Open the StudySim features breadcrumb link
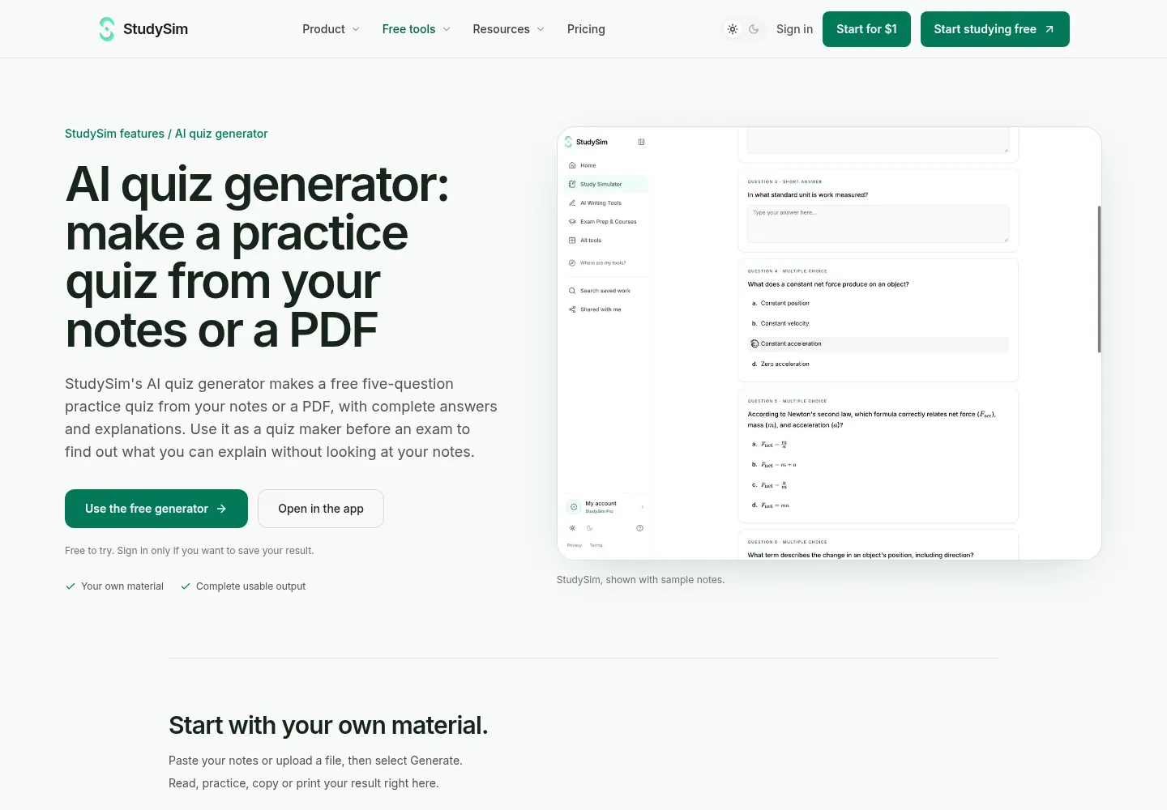1167x810 pixels. pyautogui.click(x=114, y=134)
